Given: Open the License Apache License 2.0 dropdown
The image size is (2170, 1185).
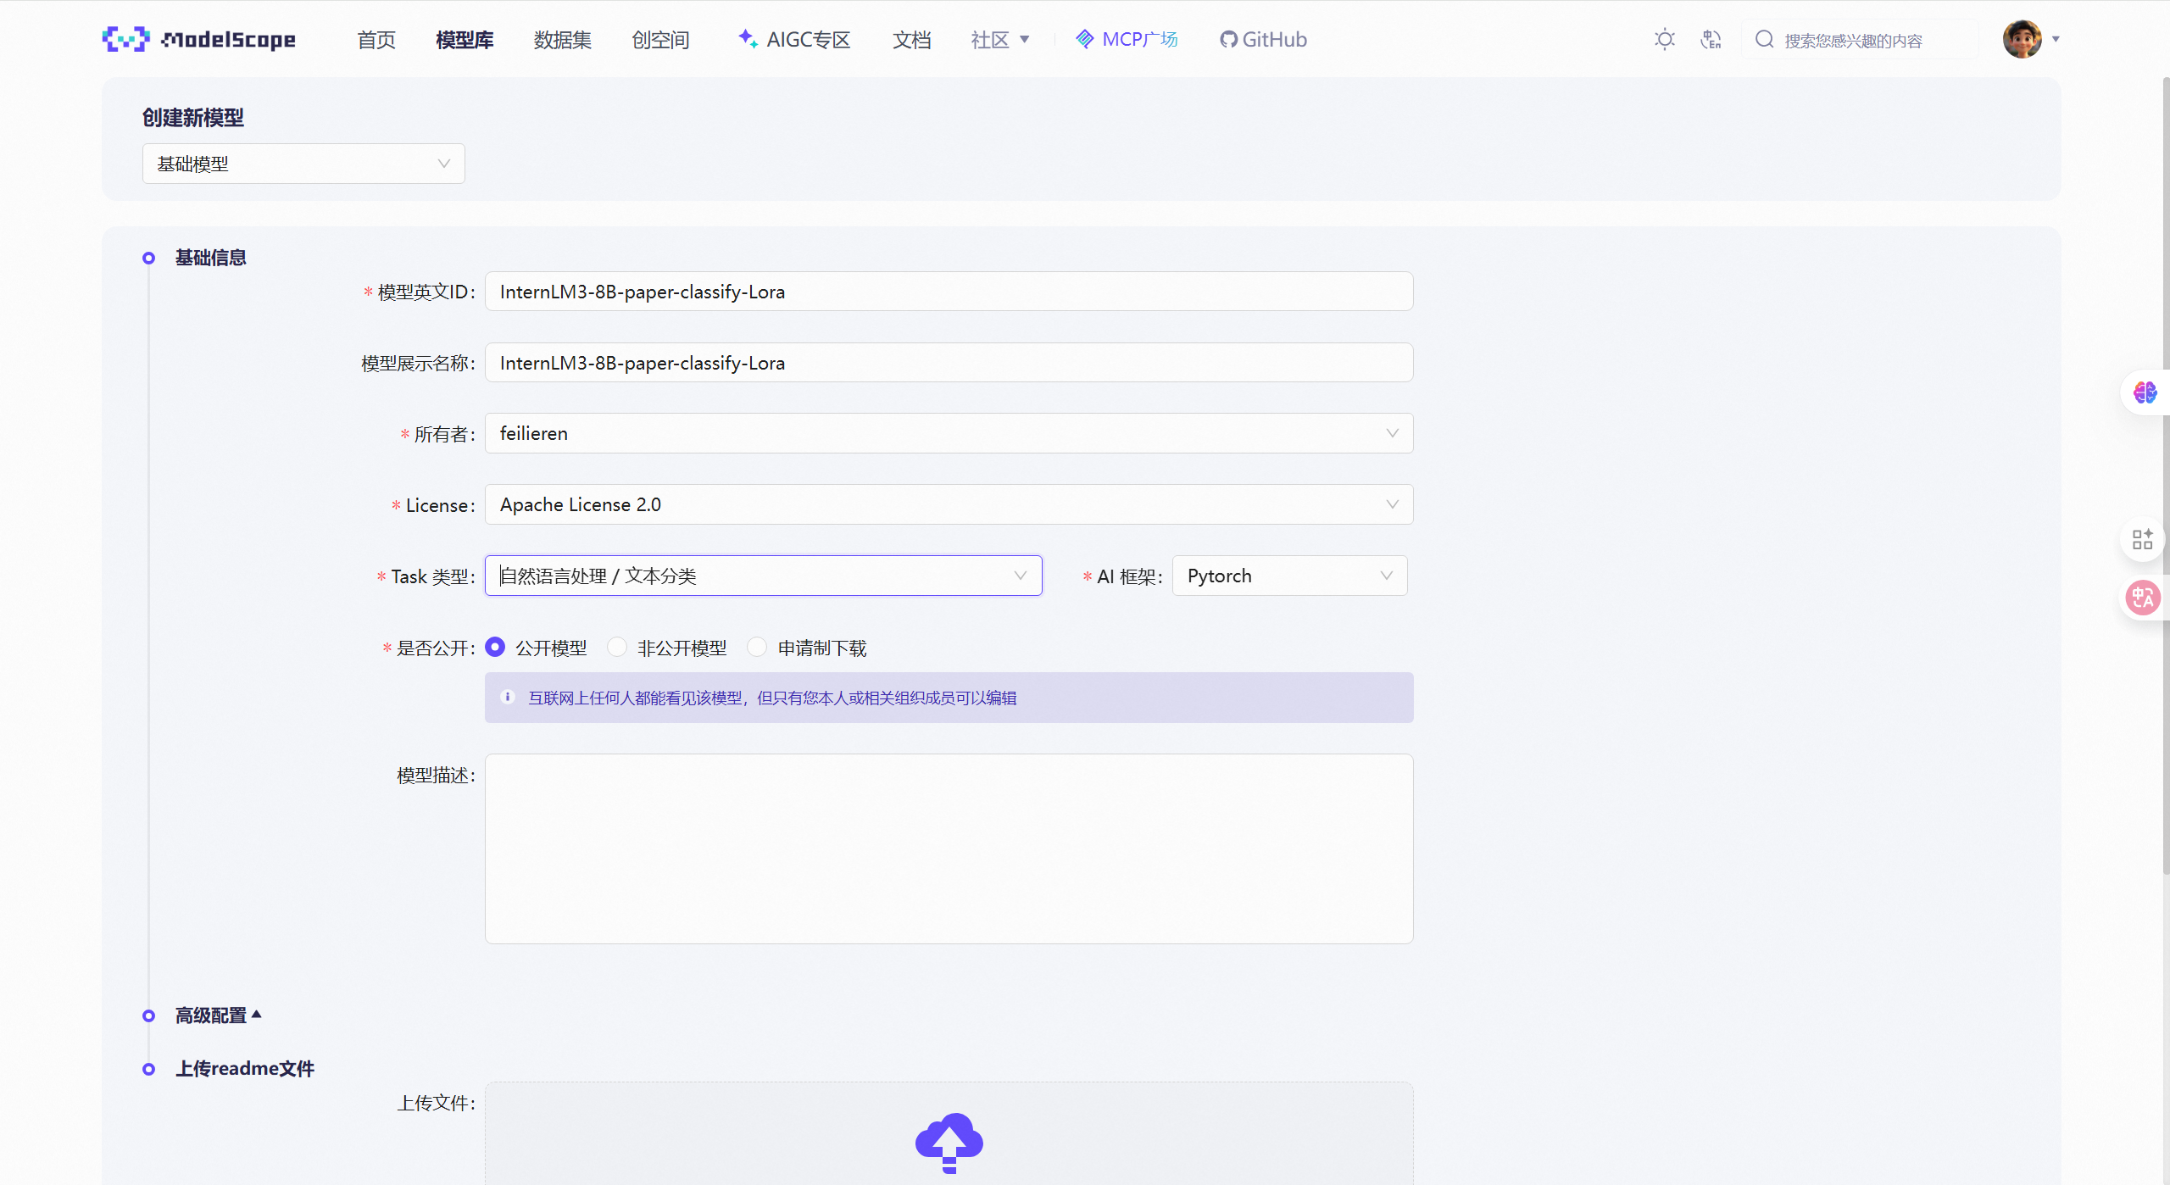Looking at the screenshot, I should click(949, 504).
